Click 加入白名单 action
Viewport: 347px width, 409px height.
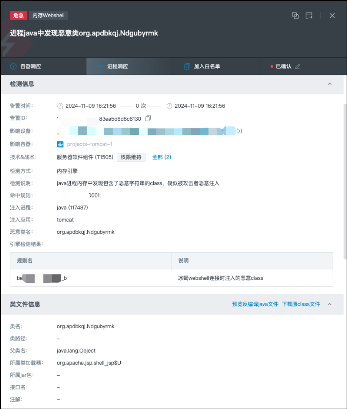click(x=216, y=66)
